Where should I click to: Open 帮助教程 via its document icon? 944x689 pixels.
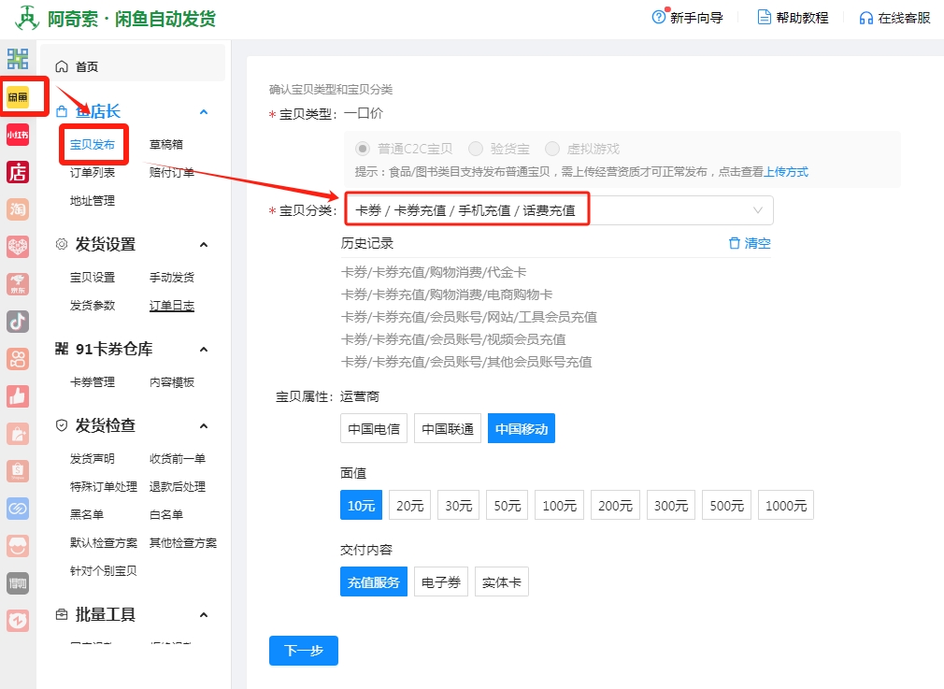764,18
